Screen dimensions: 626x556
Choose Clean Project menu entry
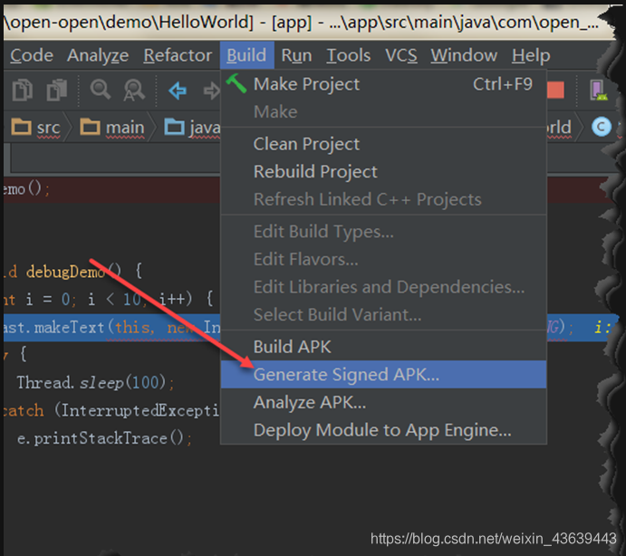tap(383, 144)
